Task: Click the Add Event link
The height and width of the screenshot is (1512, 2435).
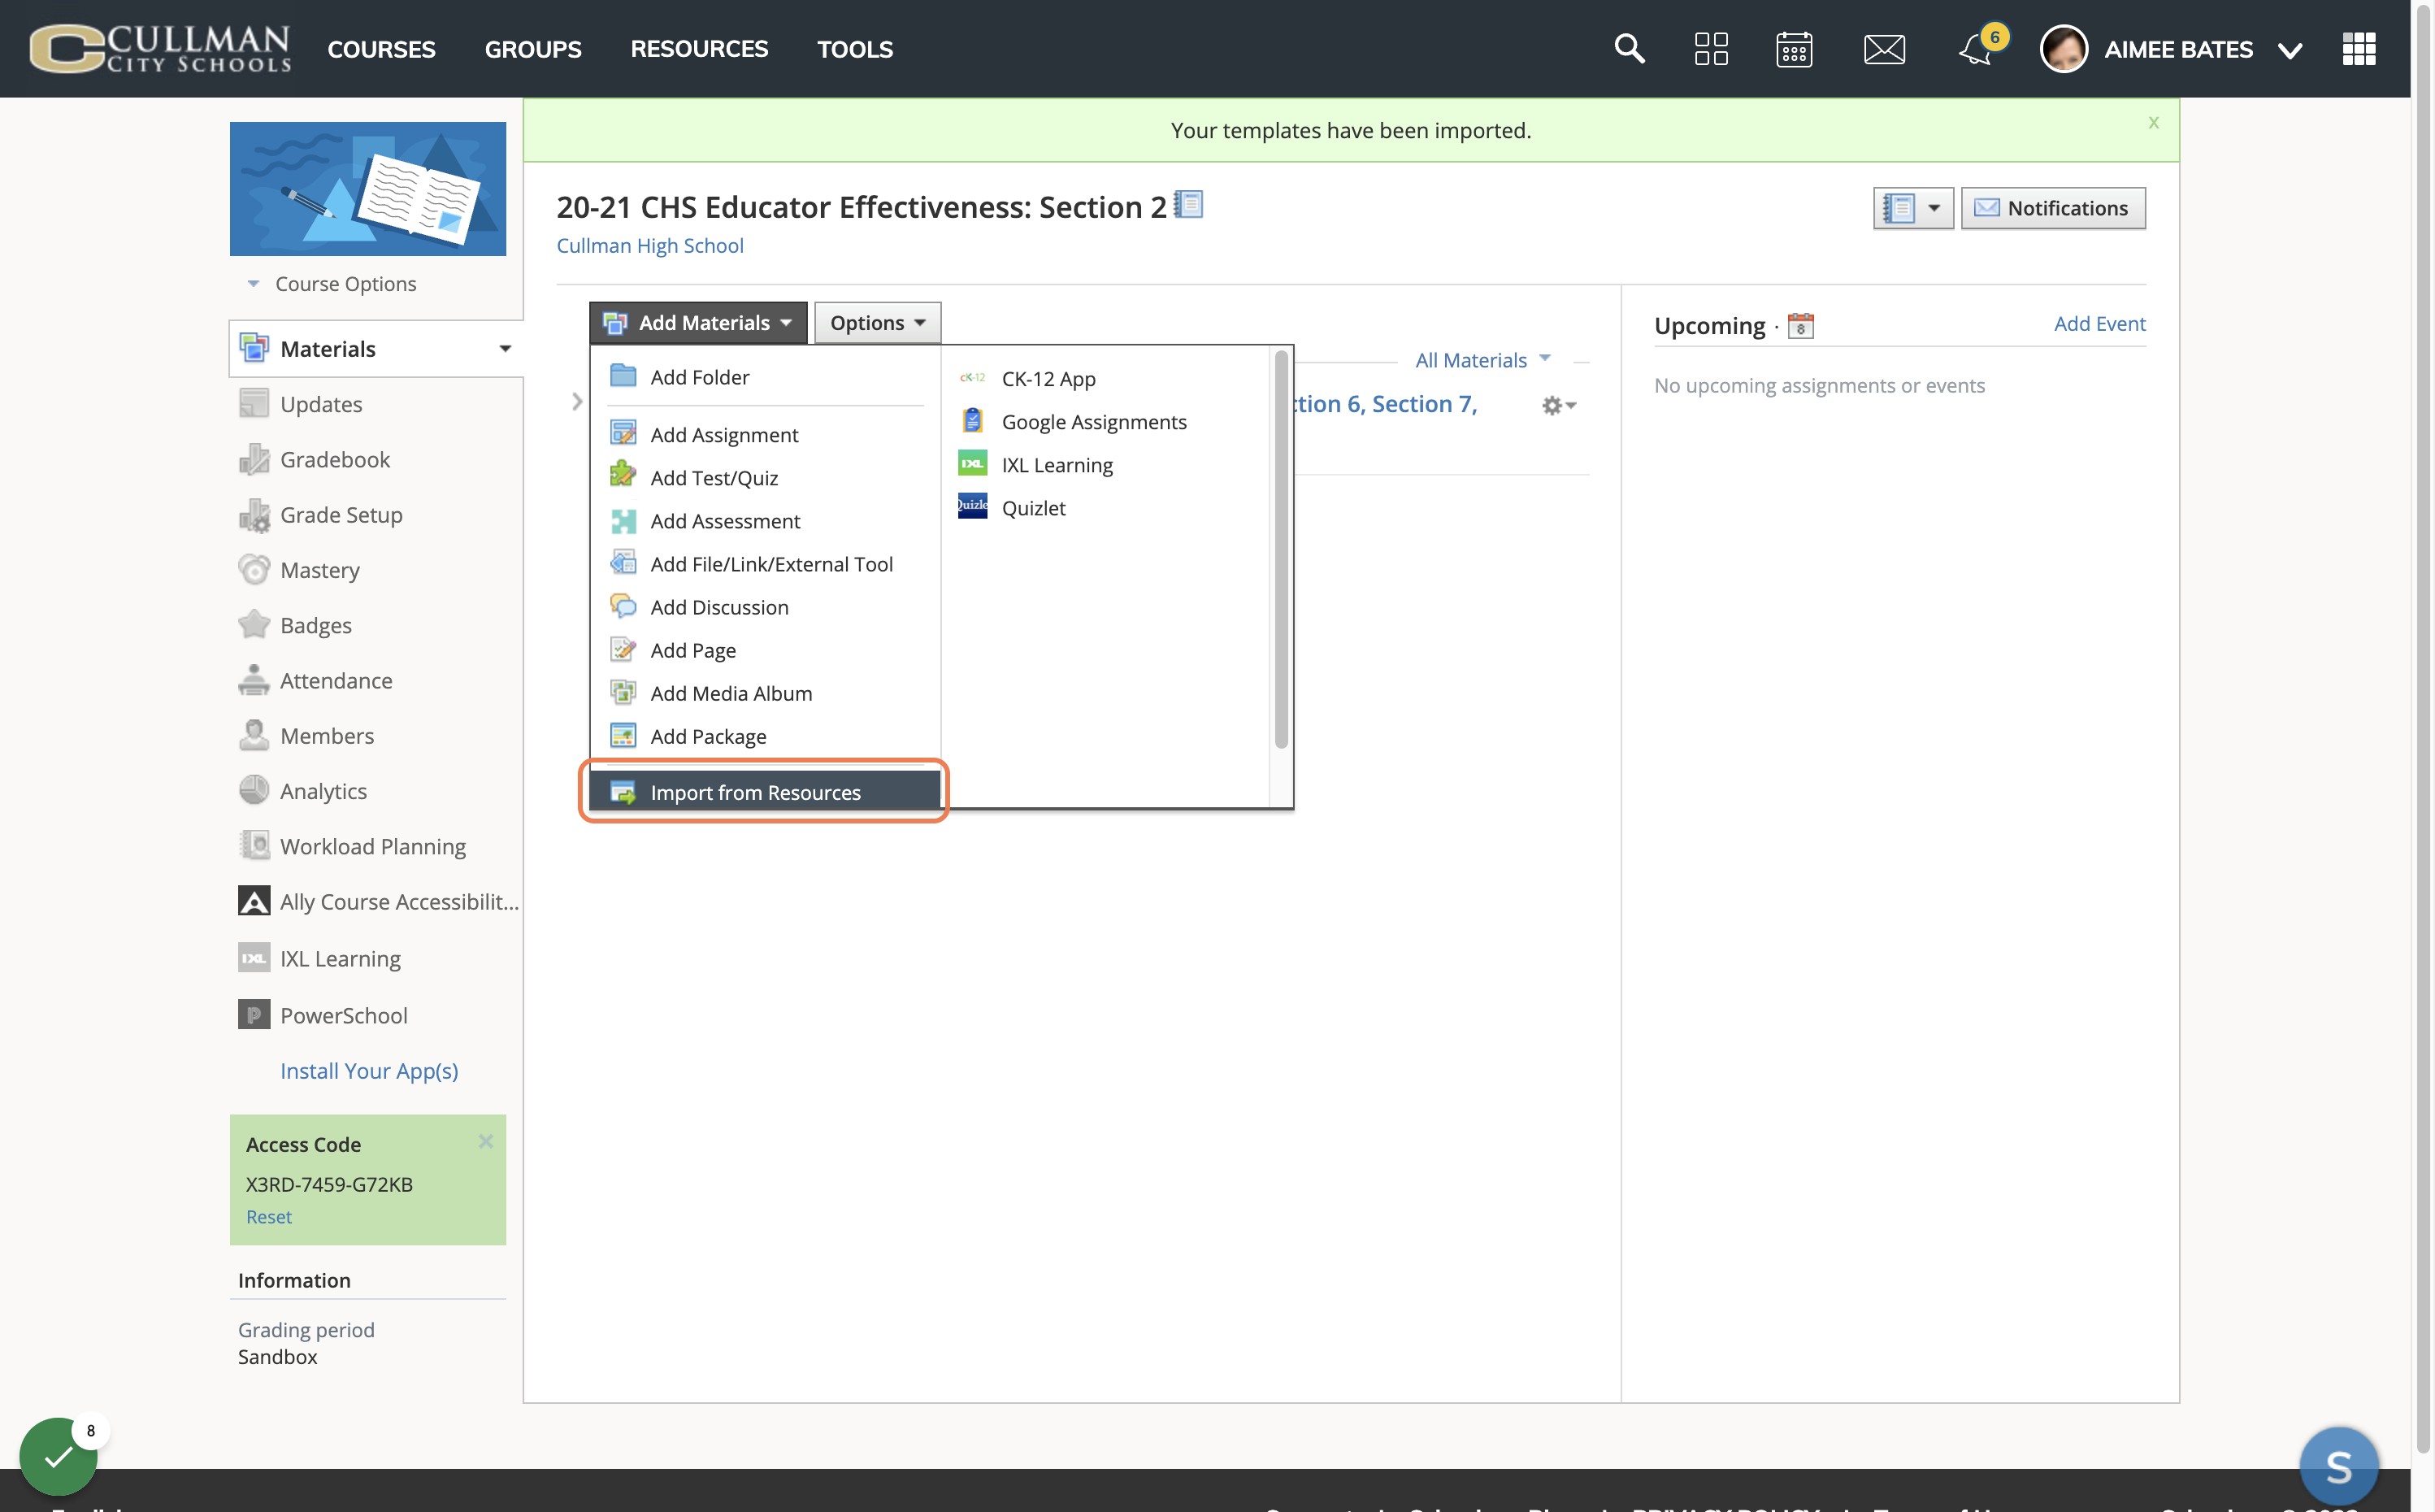Action: click(x=2099, y=323)
